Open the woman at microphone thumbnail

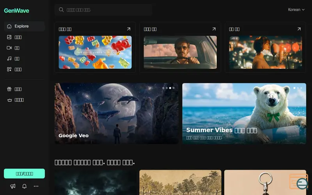click(266, 52)
